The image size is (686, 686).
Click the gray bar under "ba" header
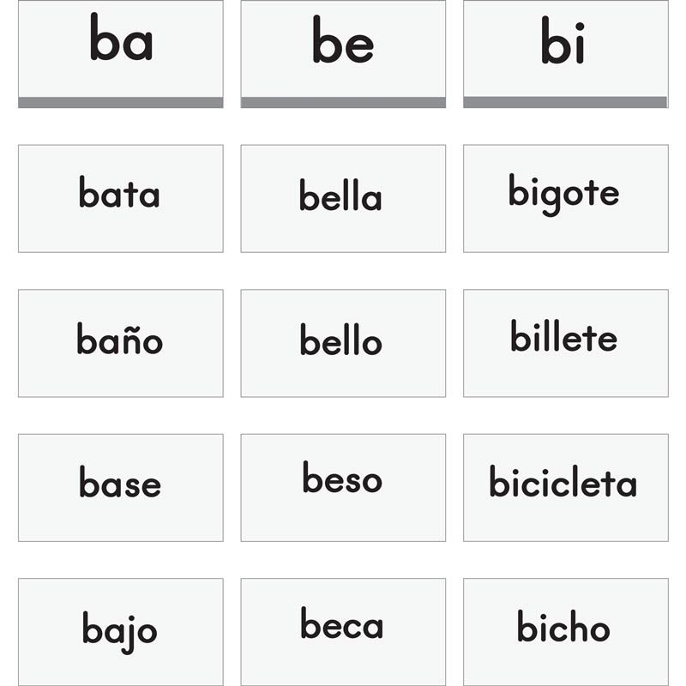[x=120, y=102]
